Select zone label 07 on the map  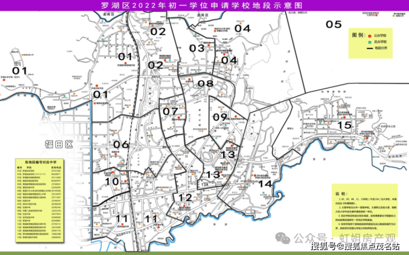[x=170, y=111]
